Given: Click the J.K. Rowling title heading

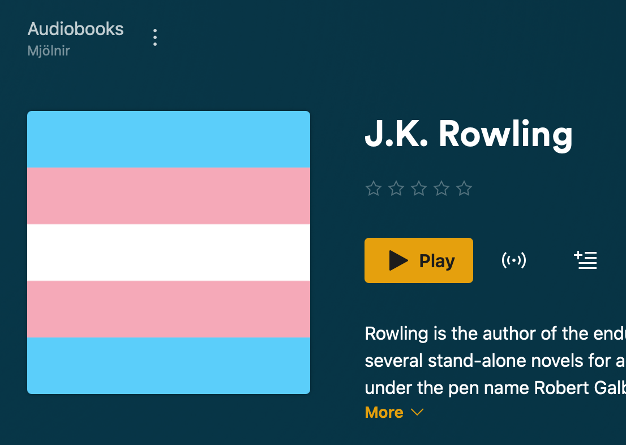Looking at the screenshot, I should pos(469,135).
